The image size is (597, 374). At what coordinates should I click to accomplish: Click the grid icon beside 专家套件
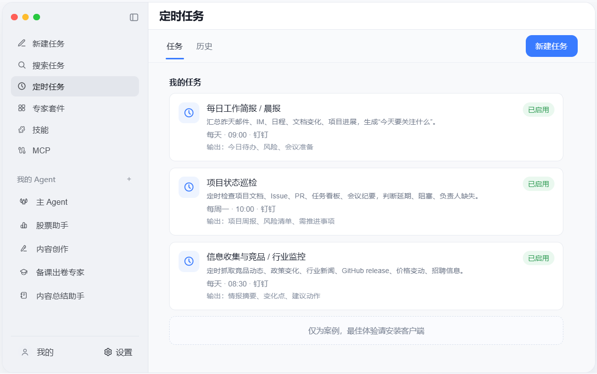coord(22,108)
